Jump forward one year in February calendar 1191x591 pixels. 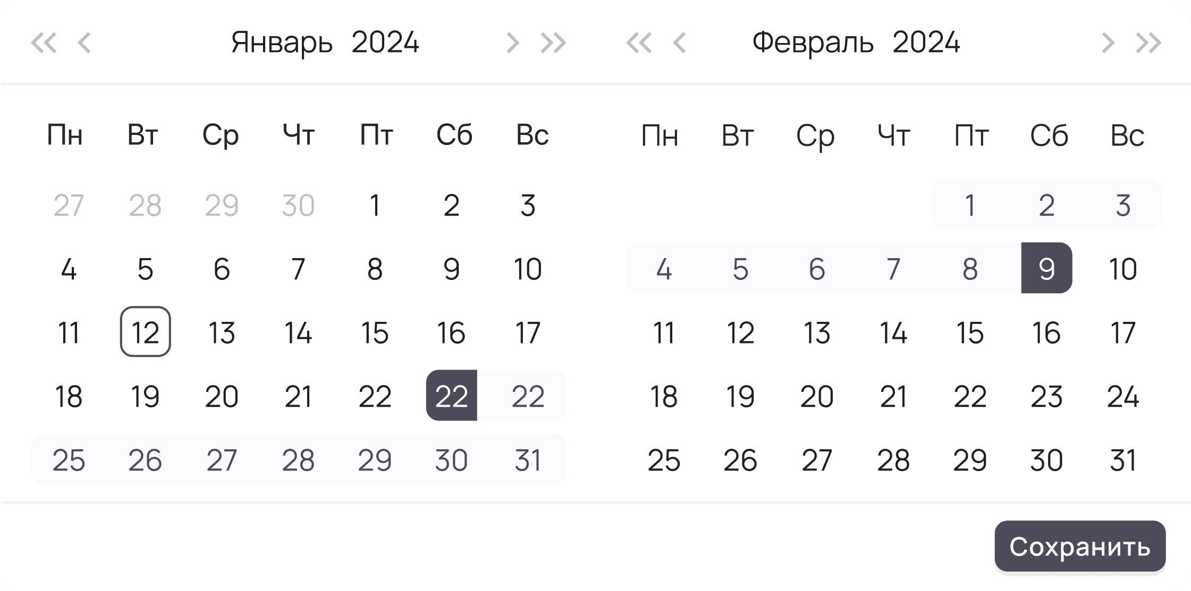pos(1148,43)
